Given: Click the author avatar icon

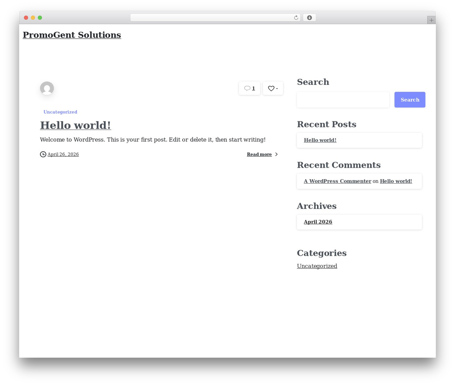Looking at the screenshot, I should [47, 88].
